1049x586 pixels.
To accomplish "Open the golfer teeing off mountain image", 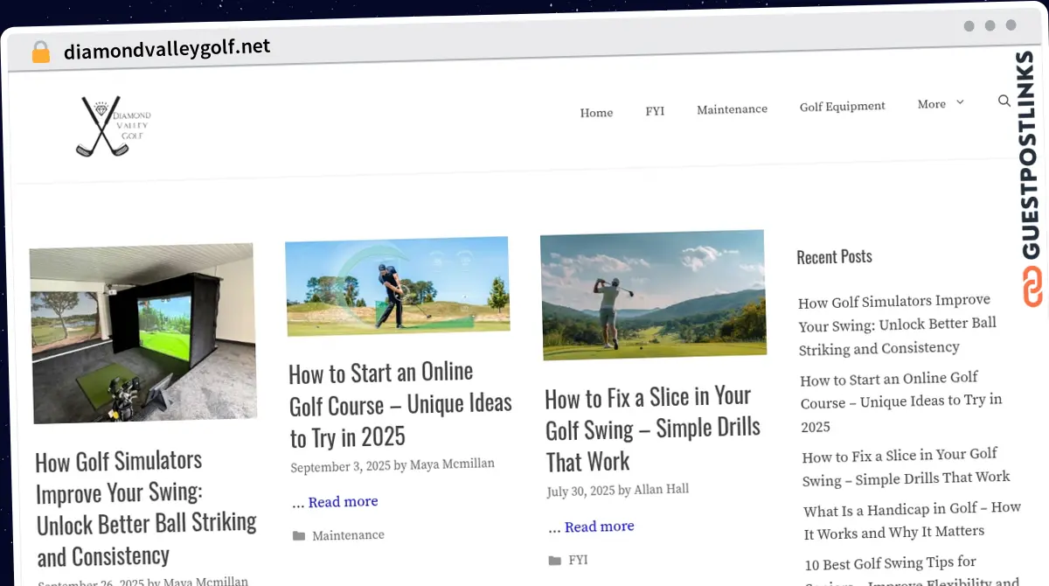I will point(653,295).
